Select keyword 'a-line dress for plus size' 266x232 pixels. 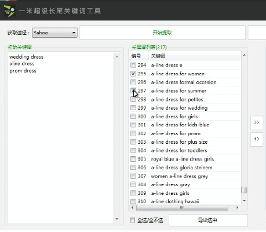pos(179,142)
